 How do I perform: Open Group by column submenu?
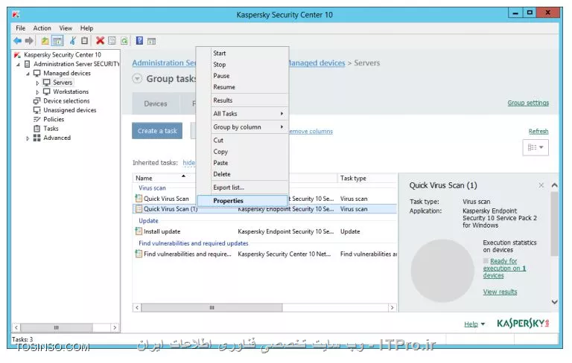point(248,127)
